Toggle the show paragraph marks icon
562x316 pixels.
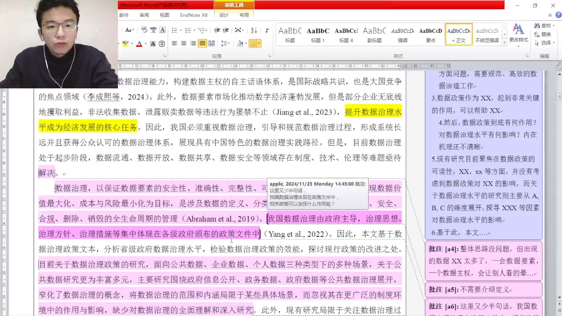point(267,30)
